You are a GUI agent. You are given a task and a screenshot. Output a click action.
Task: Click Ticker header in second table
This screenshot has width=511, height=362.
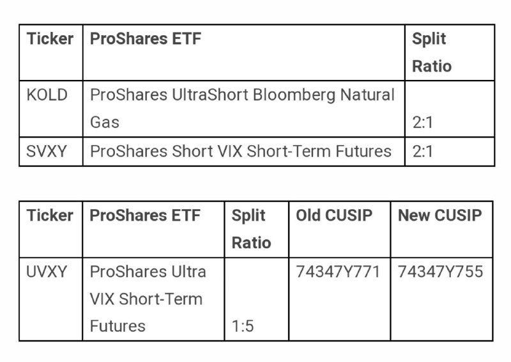tap(50, 216)
